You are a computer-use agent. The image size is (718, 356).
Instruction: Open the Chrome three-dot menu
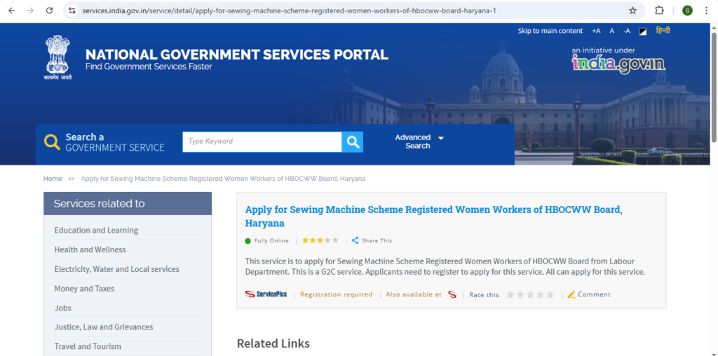(x=707, y=11)
